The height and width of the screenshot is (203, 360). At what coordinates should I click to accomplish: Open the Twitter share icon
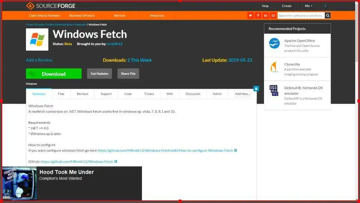(250, 16)
